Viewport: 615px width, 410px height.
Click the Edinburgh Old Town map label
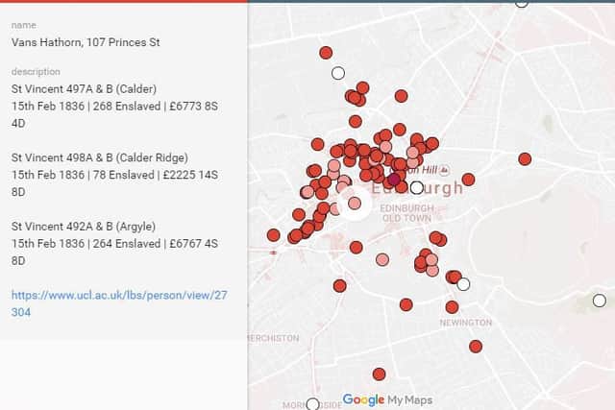406,213
